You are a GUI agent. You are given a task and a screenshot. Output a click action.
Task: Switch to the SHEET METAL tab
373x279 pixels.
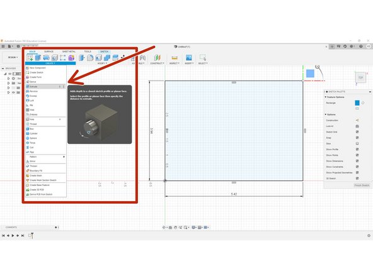tap(69, 52)
